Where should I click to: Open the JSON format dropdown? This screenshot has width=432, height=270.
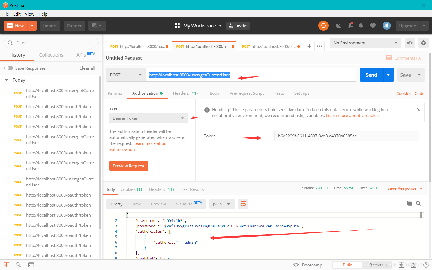(x=222, y=204)
